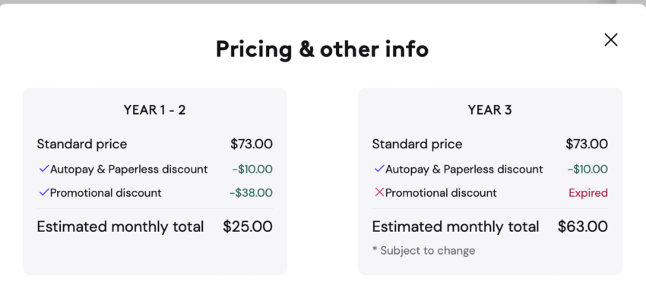Click the $25.00 estimated monthly total
Viewport: 646px width, 295px height.
pyautogui.click(x=248, y=227)
